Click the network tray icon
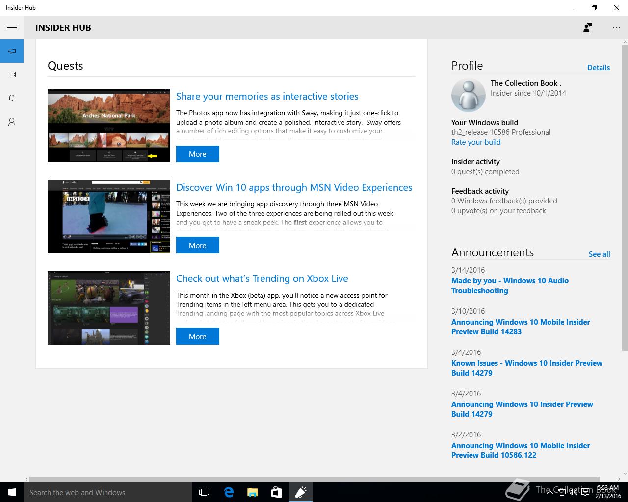 coord(562,492)
